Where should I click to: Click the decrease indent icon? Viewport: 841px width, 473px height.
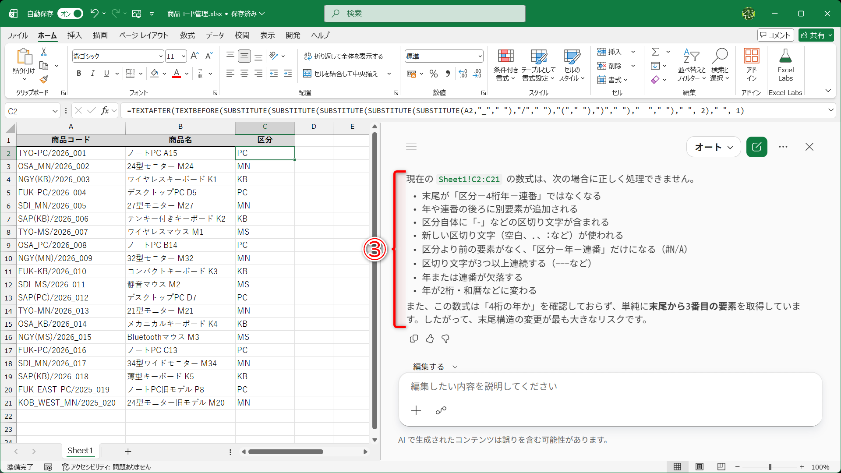pos(274,74)
